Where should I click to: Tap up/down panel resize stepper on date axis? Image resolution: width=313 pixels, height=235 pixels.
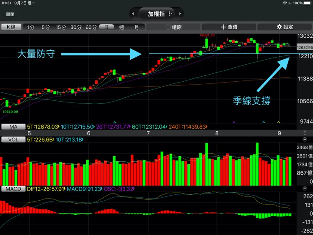point(305,133)
